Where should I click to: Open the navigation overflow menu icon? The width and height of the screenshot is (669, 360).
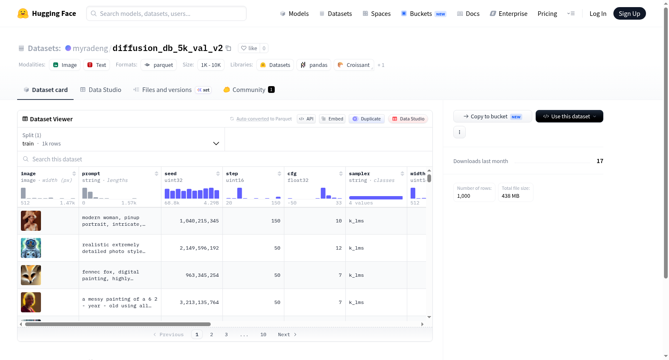click(571, 13)
